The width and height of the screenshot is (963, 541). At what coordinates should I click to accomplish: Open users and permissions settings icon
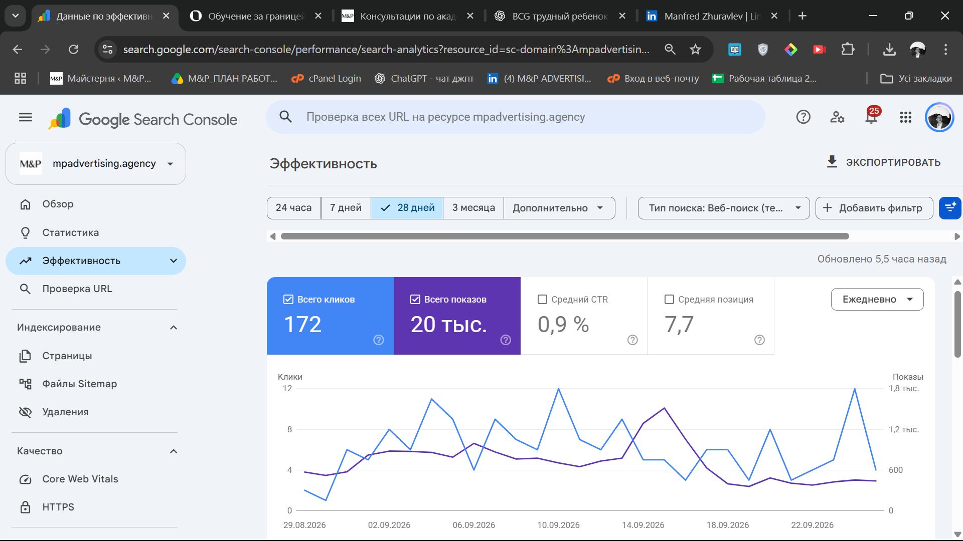837,117
